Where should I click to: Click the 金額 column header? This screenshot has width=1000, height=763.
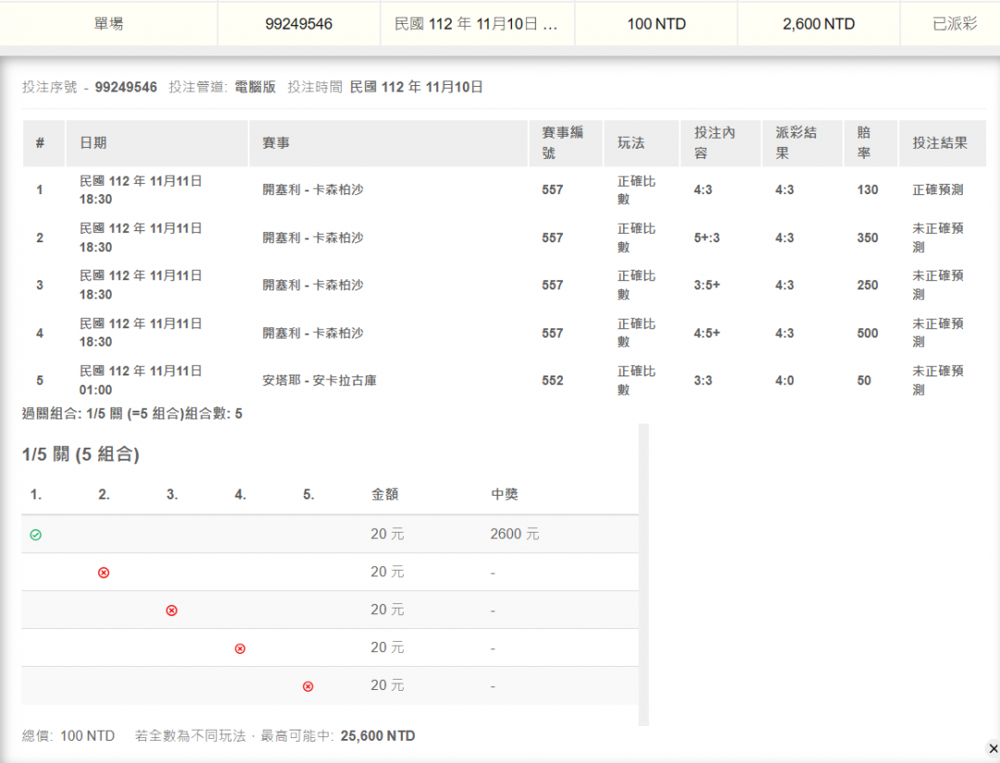385,495
